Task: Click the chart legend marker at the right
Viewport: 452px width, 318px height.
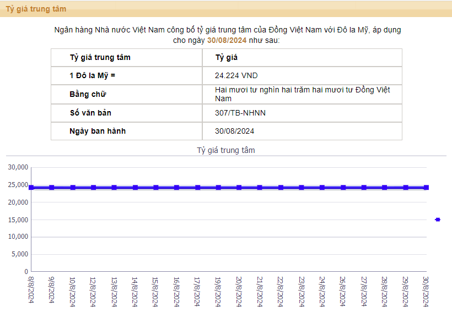Action: tap(438, 220)
